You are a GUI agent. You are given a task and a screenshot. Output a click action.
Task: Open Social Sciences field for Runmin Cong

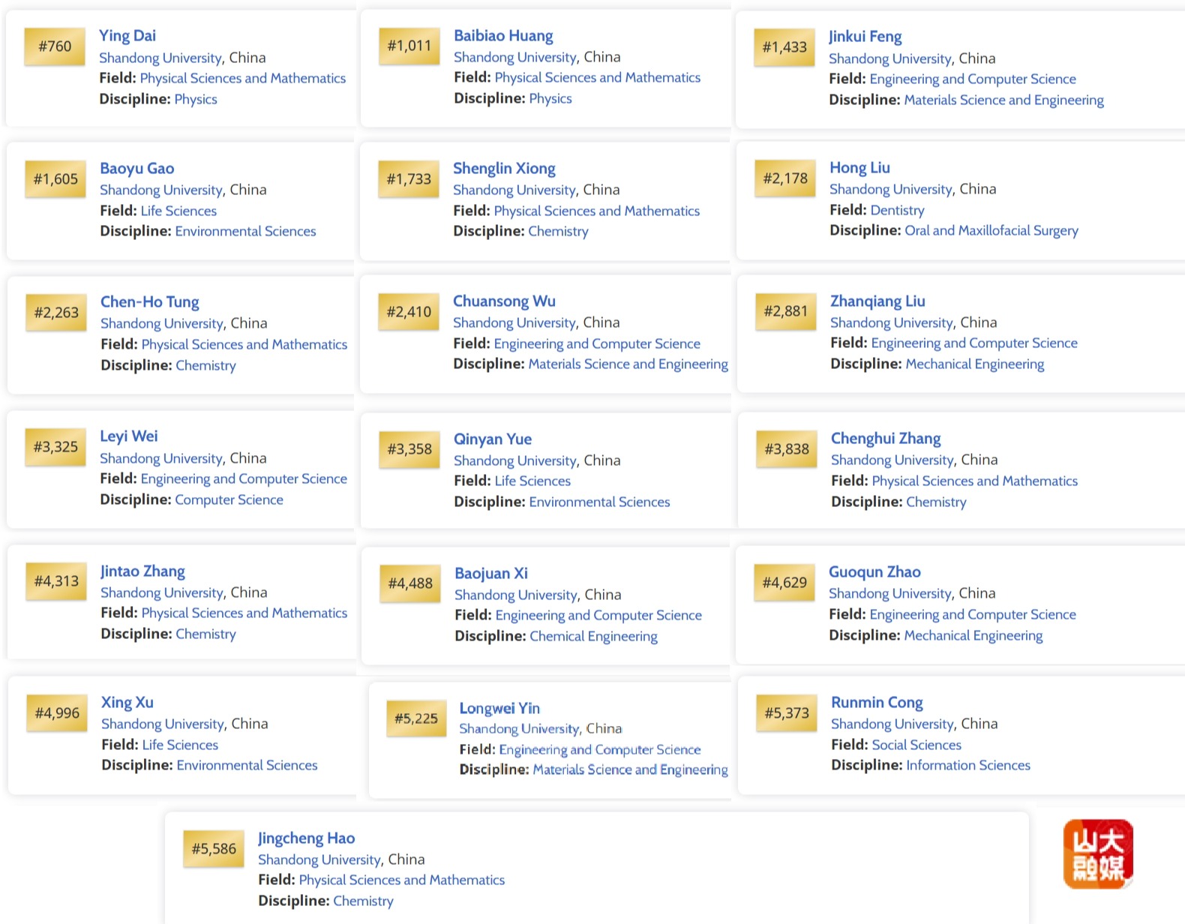coord(916,745)
